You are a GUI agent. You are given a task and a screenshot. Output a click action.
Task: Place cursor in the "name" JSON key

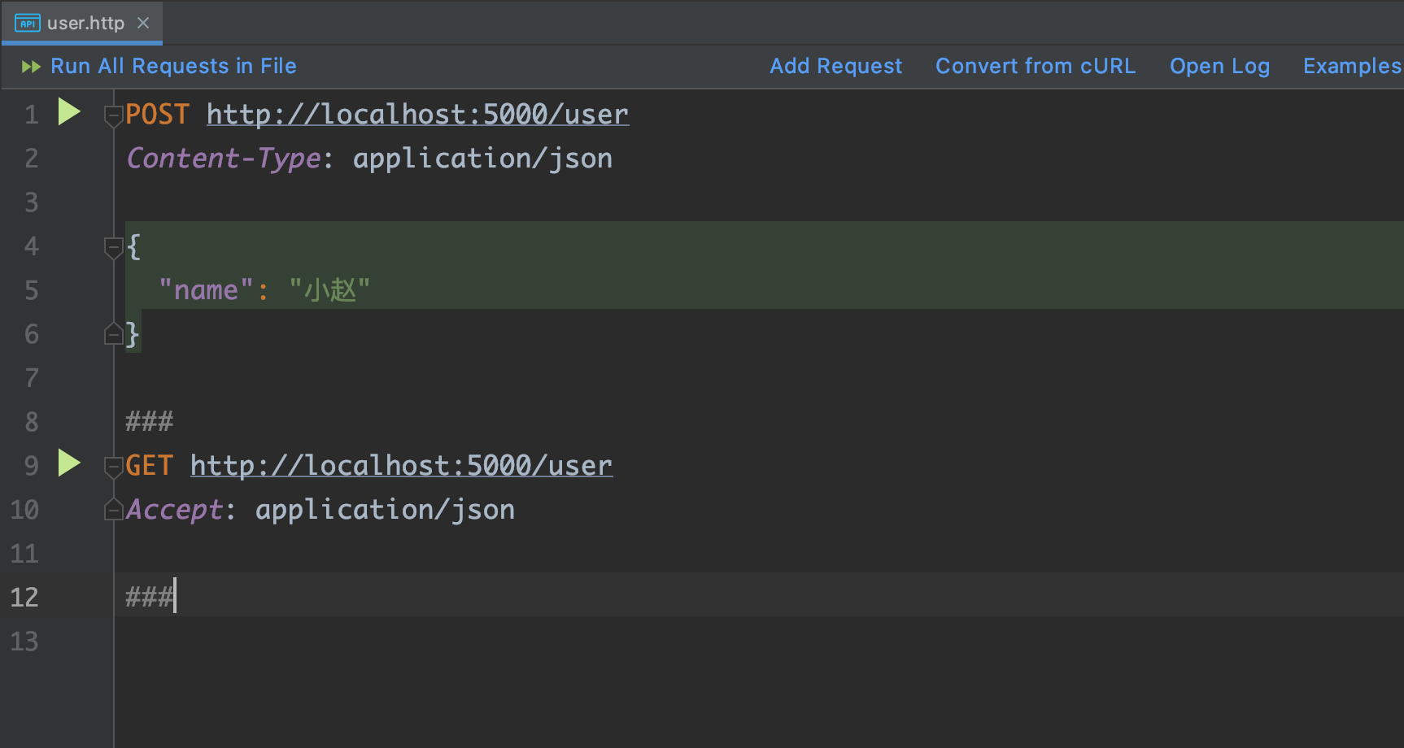coord(206,290)
